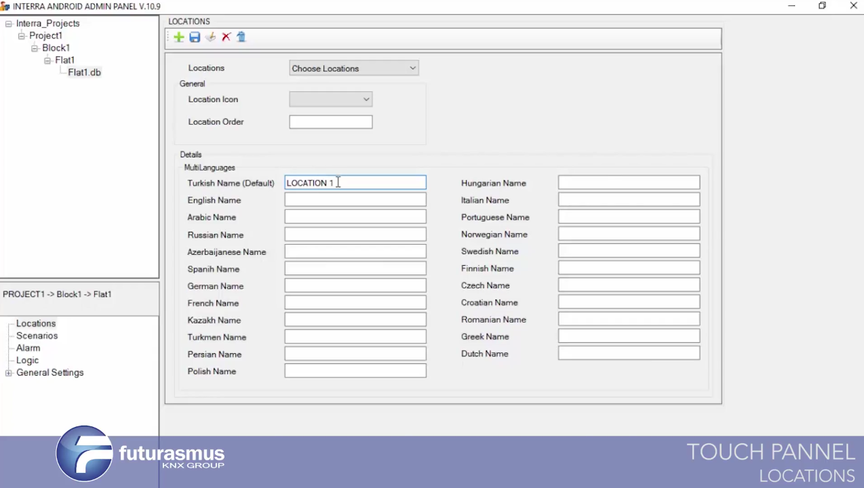Select Locations in the lower panel

tap(36, 324)
